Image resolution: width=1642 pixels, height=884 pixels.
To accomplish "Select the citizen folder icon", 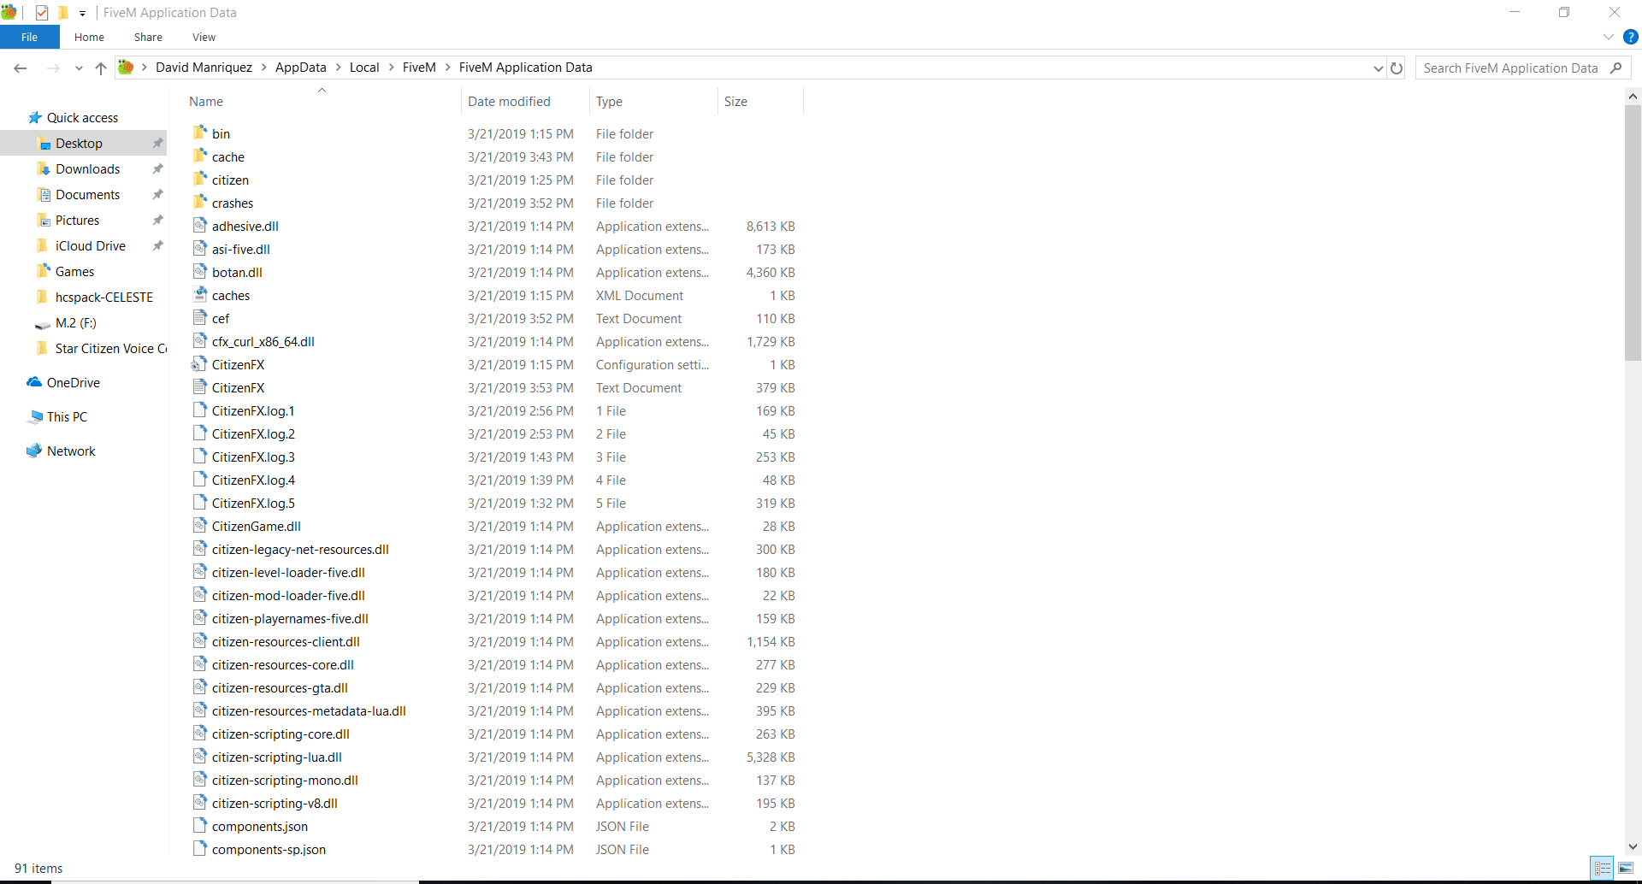I will (200, 180).
